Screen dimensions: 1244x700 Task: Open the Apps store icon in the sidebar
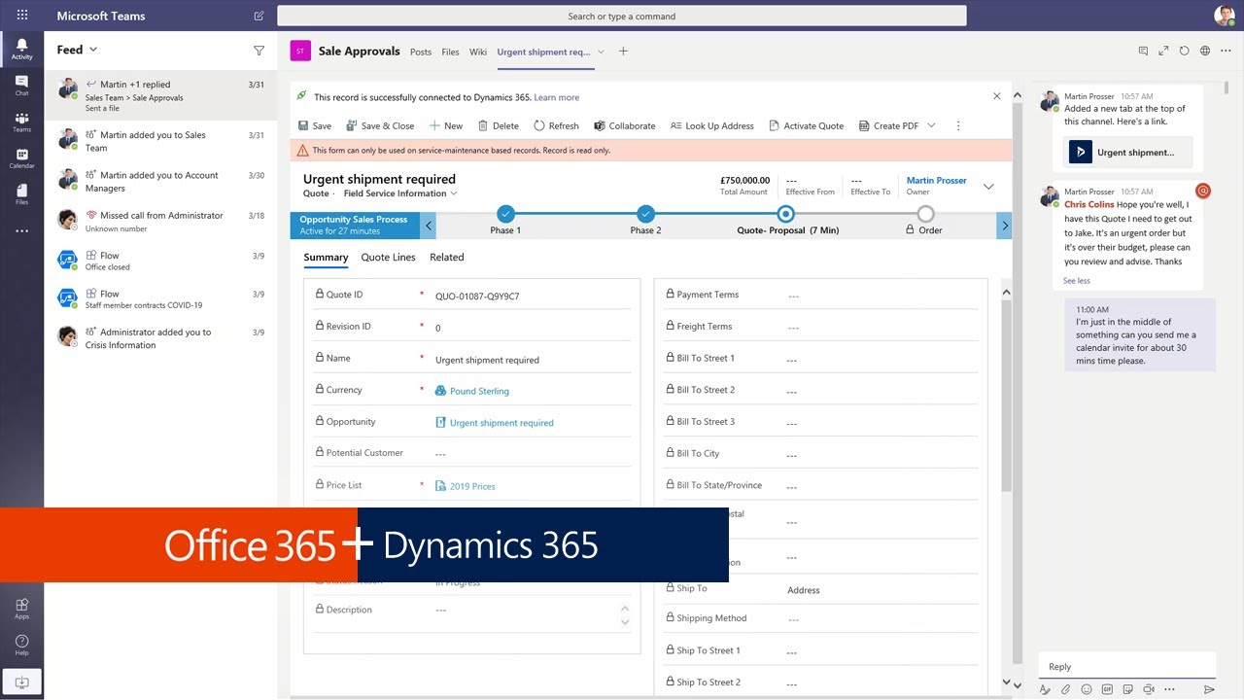[21, 609]
